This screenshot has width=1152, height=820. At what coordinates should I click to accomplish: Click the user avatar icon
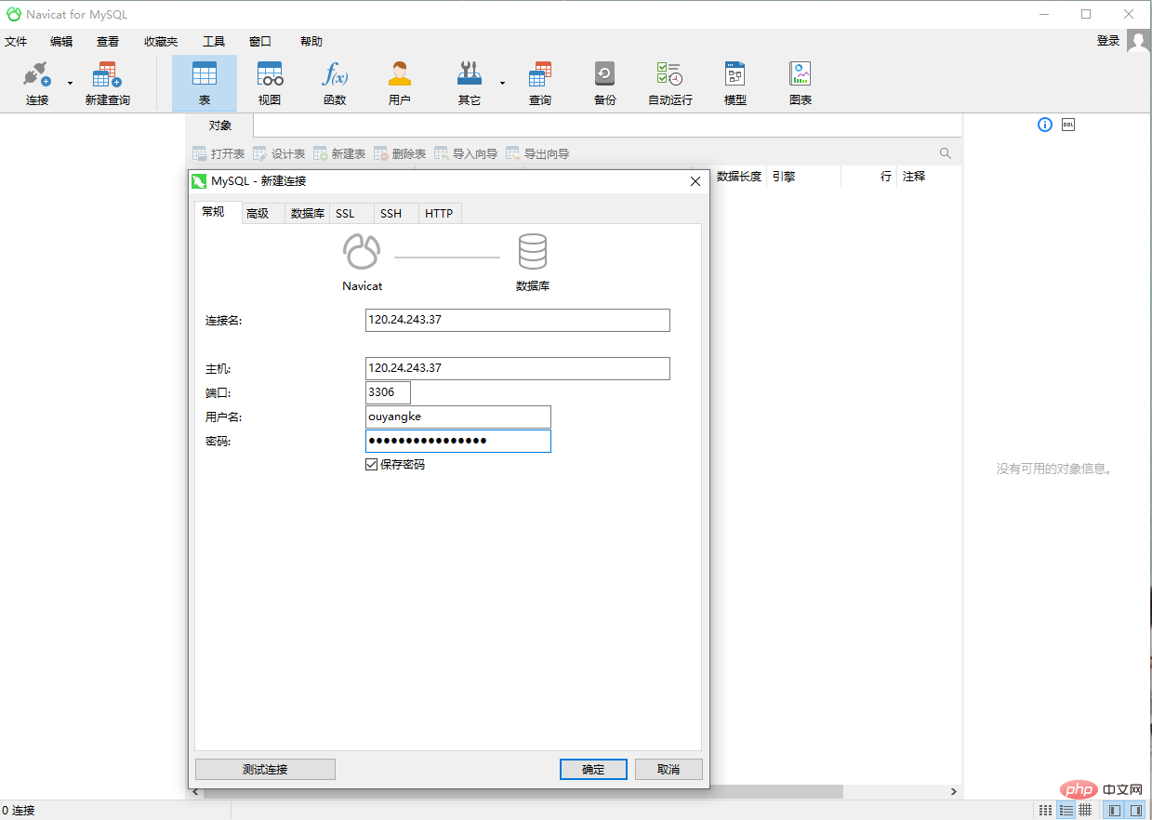click(x=1139, y=40)
